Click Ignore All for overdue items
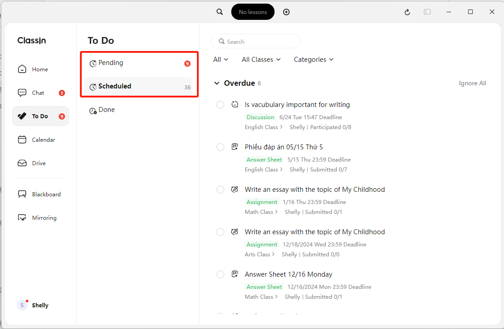504x329 pixels. (x=472, y=83)
